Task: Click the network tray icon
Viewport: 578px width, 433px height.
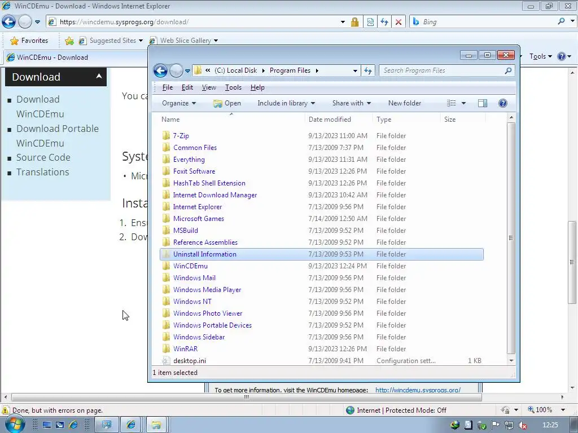Action: [509, 425]
